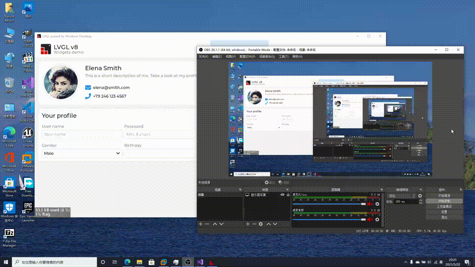Viewport: 475px width, 267px height.
Task: Select the Epic Games Launcher desktop icon
Action: point(28,212)
